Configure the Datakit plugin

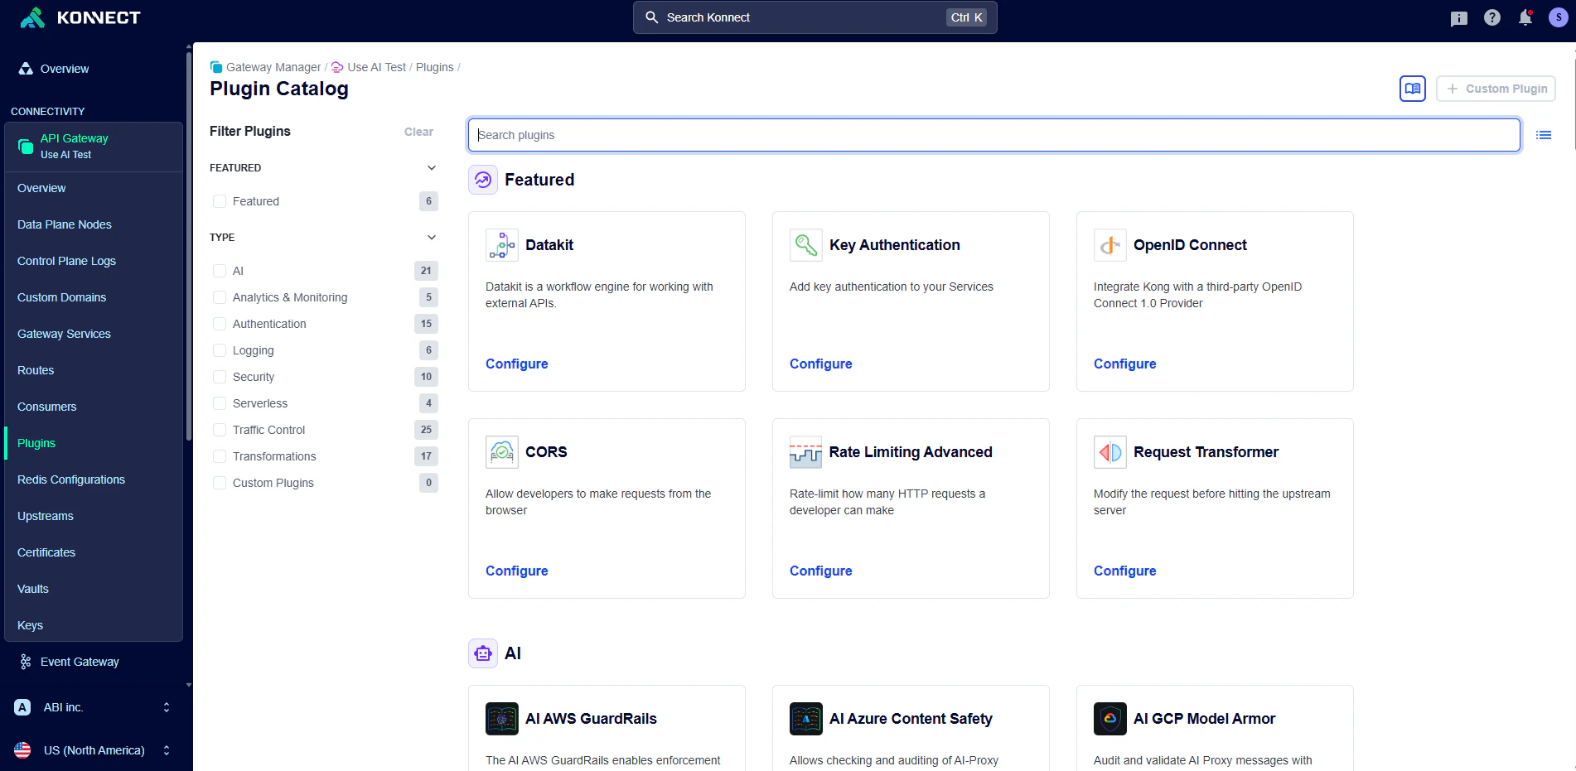[517, 364]
